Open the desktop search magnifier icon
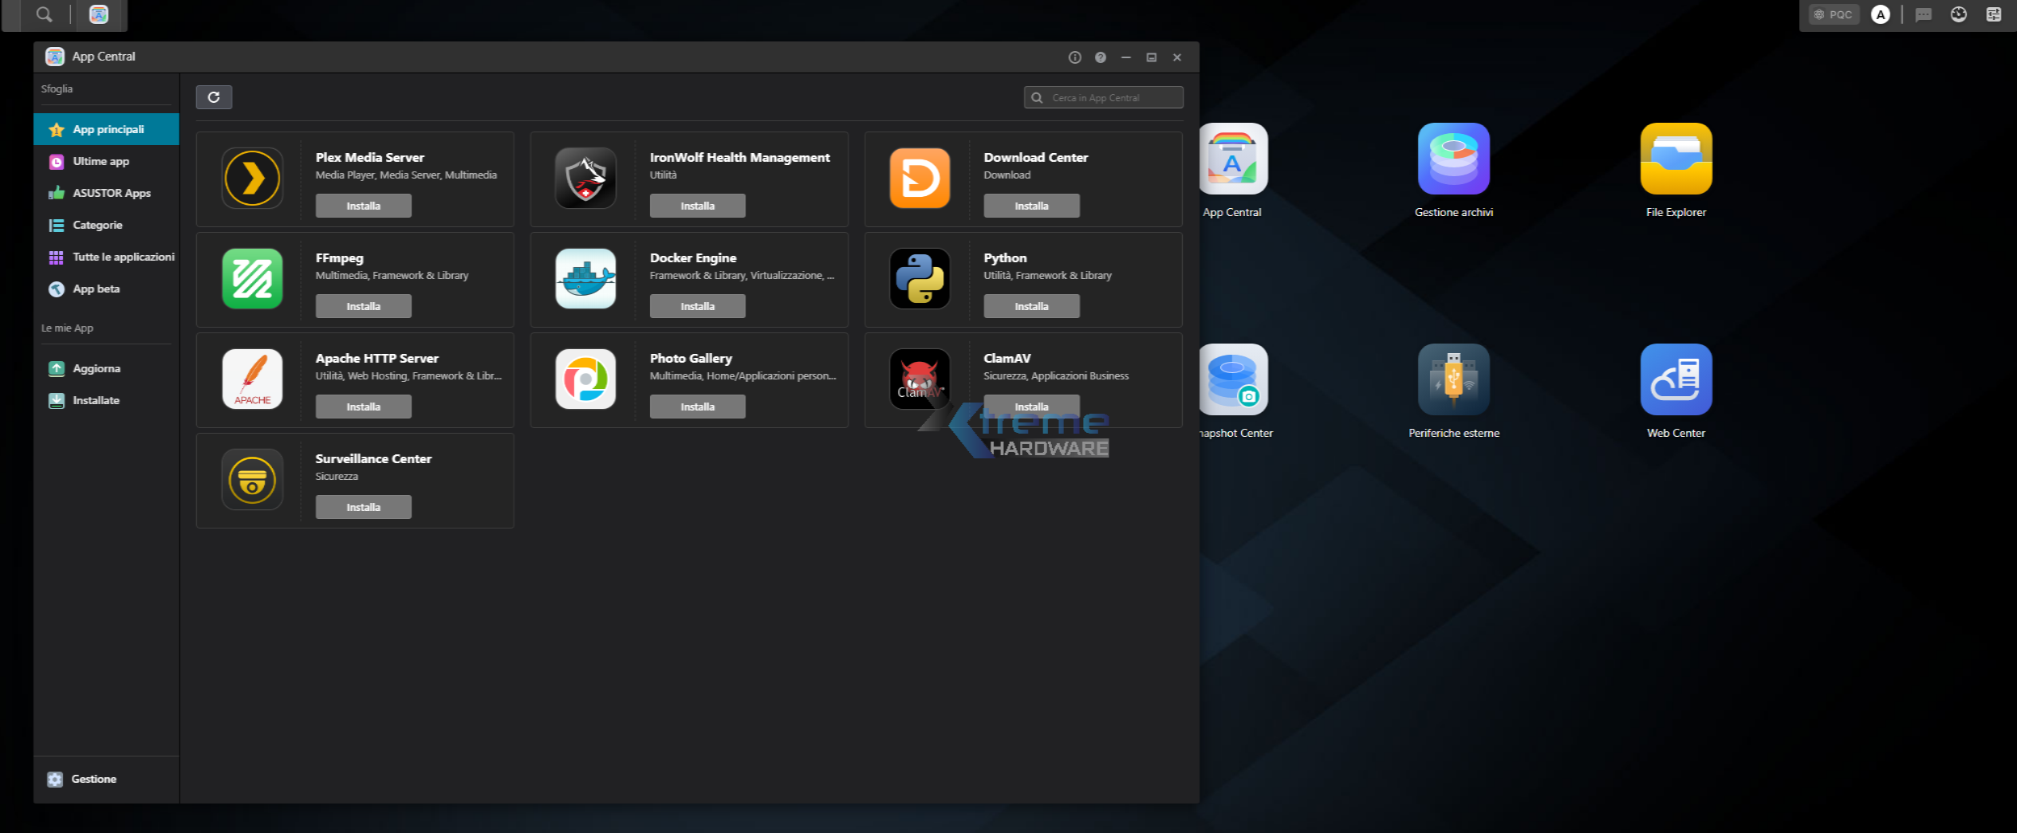The height and width of the screenshot is (833, 2017). click(45, 14)
